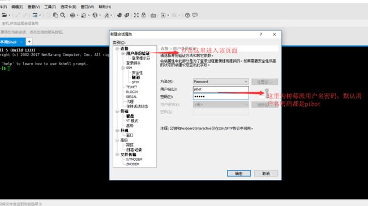Select 保持活动状态 in the category tree

click(x=137, y=106)
